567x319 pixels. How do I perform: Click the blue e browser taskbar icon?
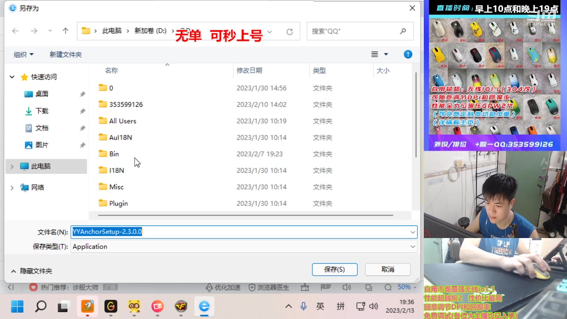pyautogui.click(x=204, y=306)
